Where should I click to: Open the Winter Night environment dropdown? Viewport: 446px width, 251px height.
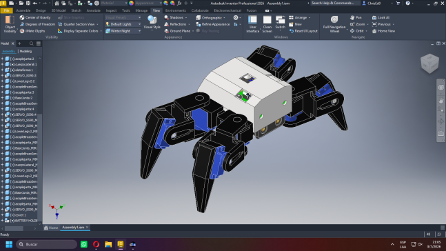[x=123, y=31]
